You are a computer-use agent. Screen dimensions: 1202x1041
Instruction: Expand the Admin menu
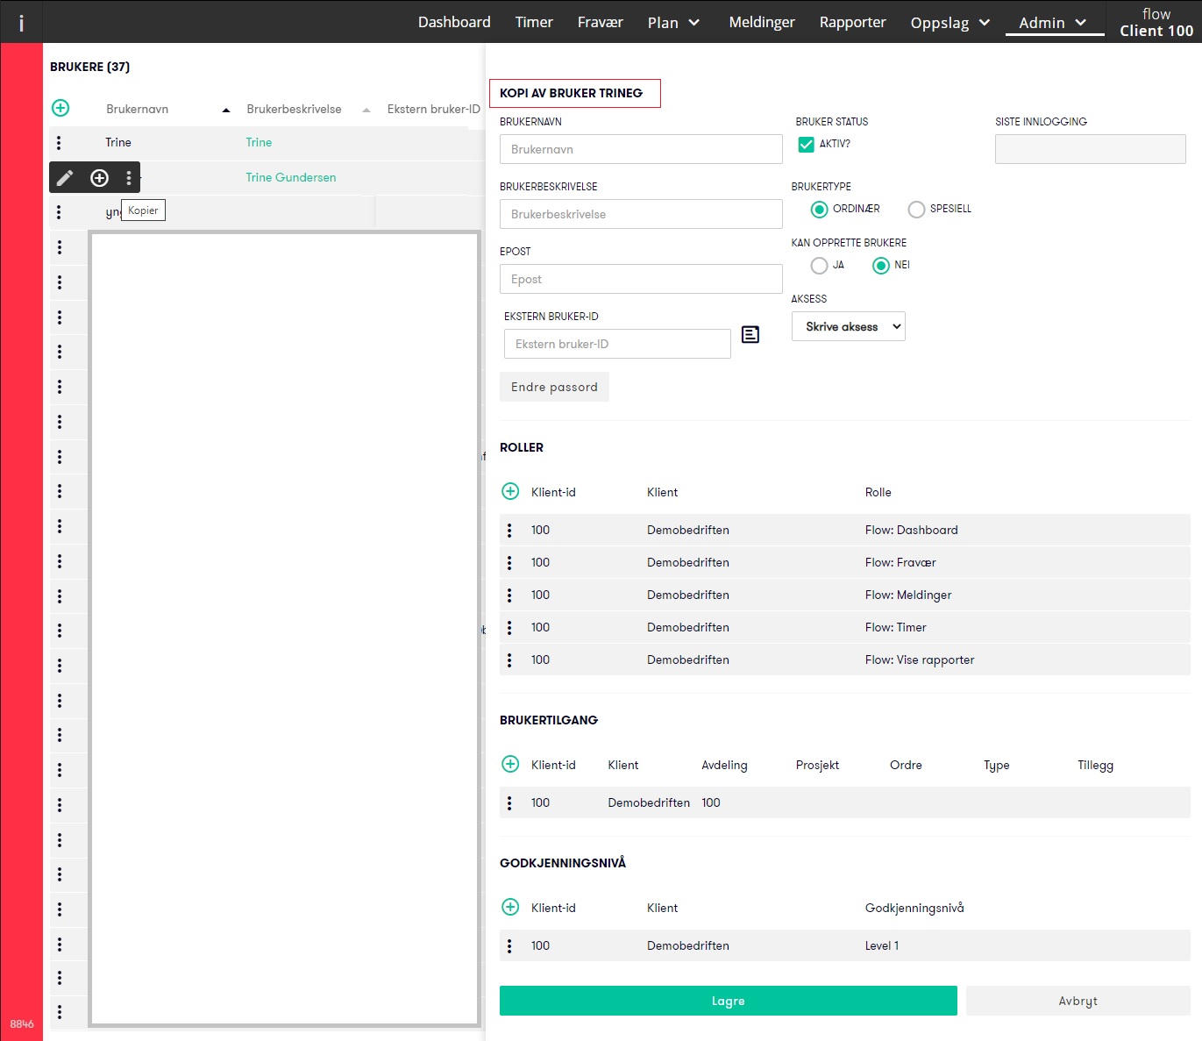tap(1053, 23)
